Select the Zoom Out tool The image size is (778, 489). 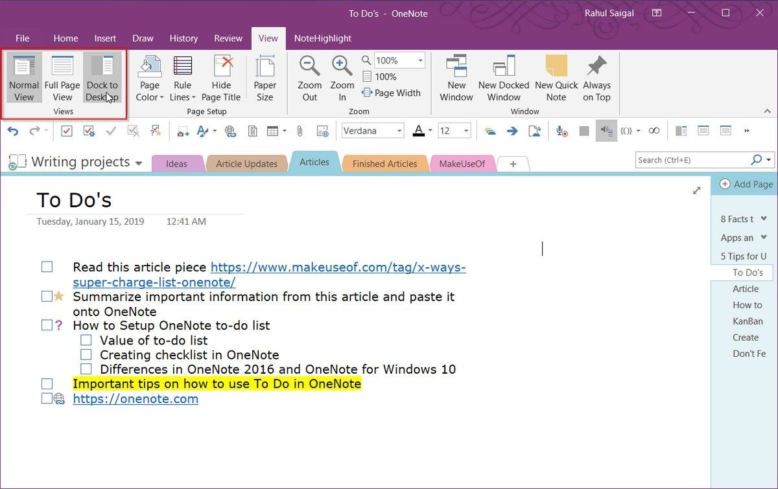(x=309, y=76)
